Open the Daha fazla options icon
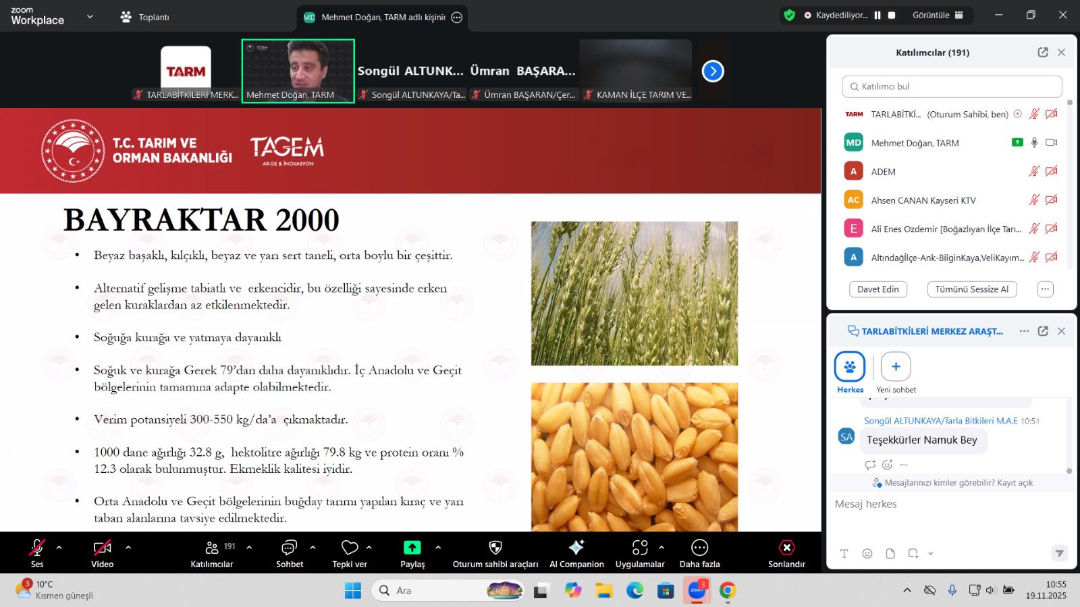This screenshot has width=1080, height=607. pos(699,548)
